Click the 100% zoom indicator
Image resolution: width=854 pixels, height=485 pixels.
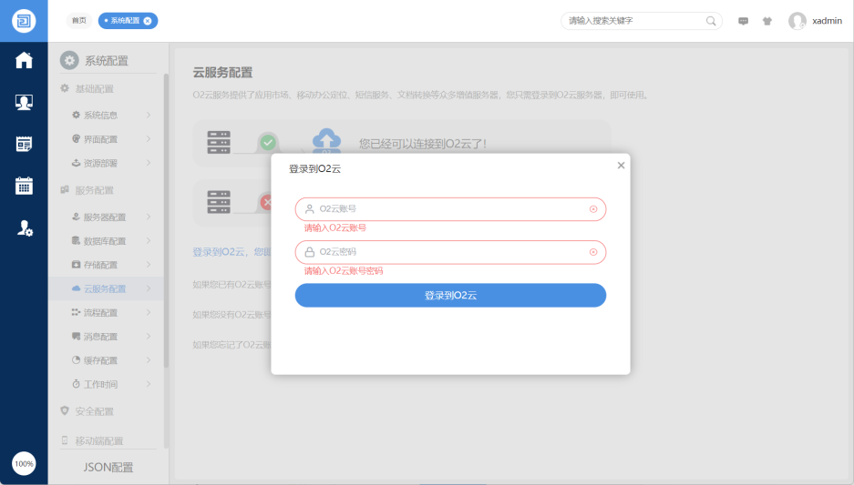point(24,463)
